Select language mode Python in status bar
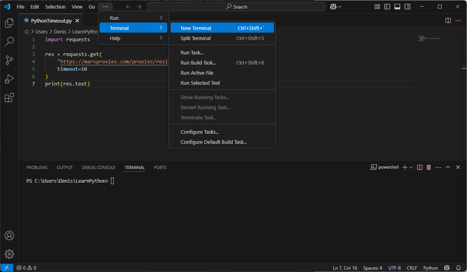The image size is (467, 272). (x=430, y=268)
